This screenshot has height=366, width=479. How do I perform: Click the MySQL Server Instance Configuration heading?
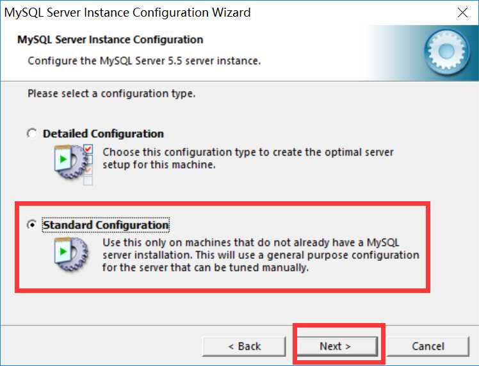click(110, 40)
